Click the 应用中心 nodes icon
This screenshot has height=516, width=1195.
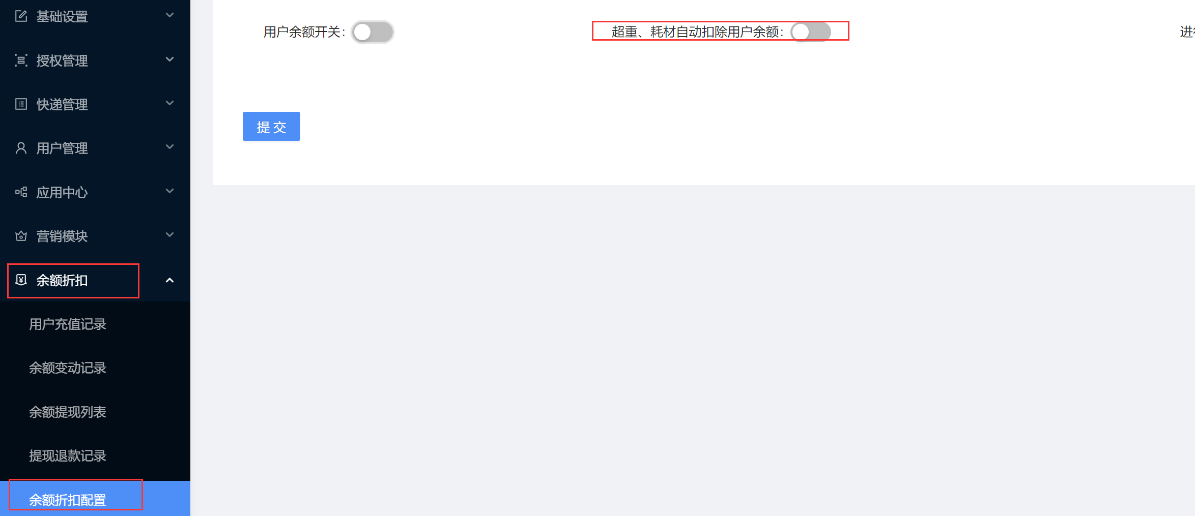(21, 192)
